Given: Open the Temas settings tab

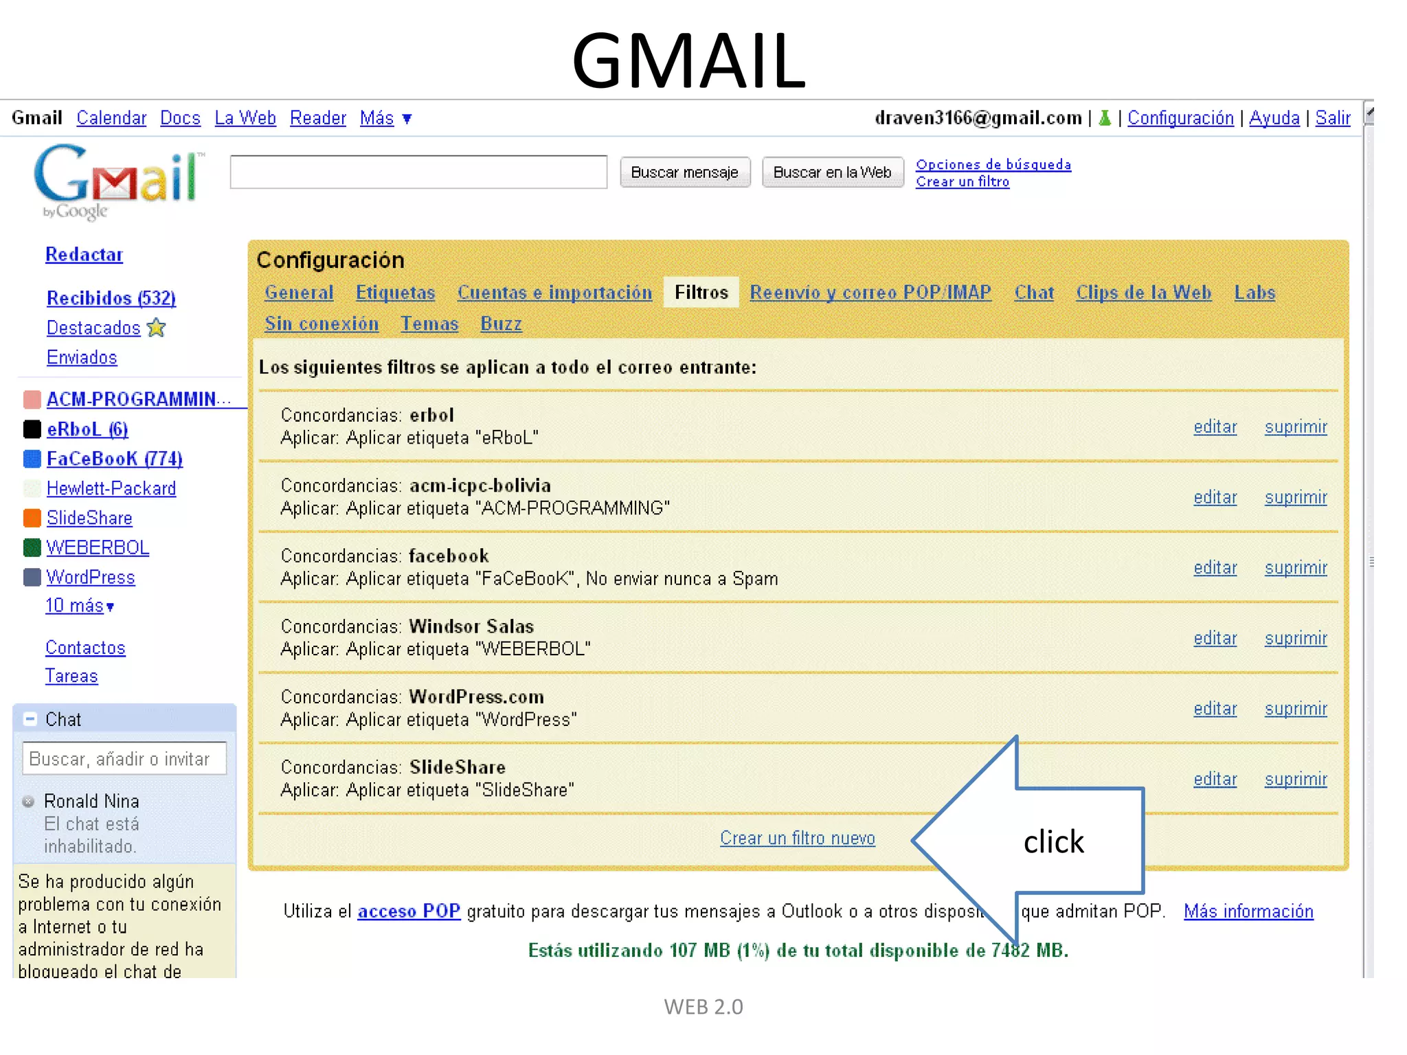Looking at the screenshot, I should pyautogui.click(x=429, y=324).
